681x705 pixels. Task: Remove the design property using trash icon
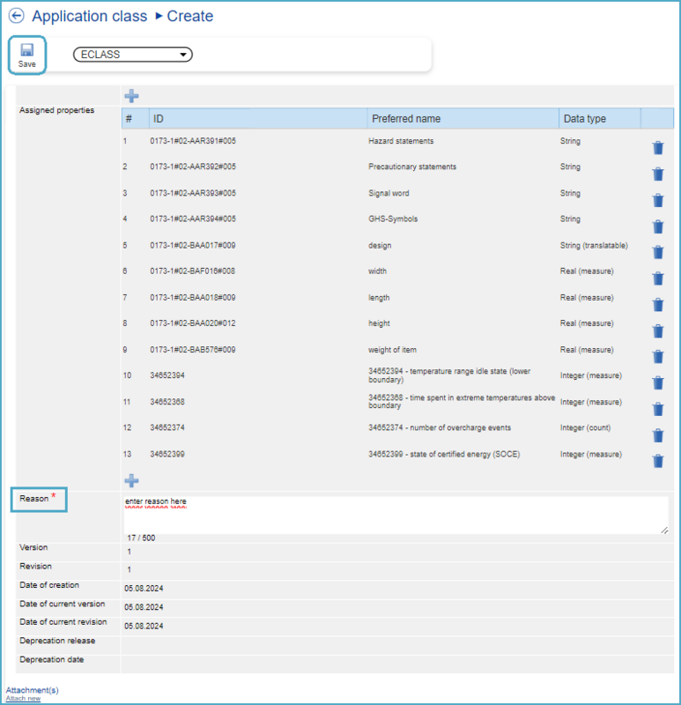click(657, 252)
